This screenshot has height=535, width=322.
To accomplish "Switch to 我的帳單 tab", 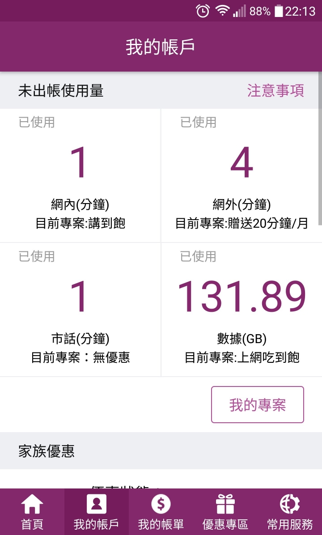I will tap(161, 524).
